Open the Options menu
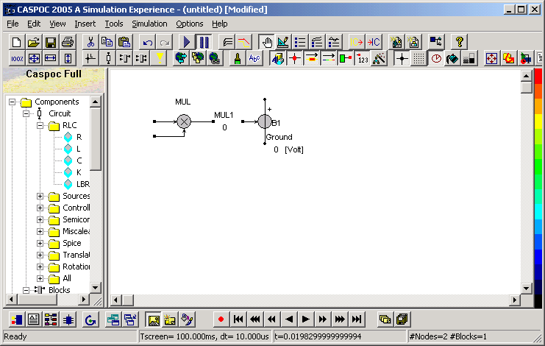Viewport: 545px width, 346px height. coord(190,24)
